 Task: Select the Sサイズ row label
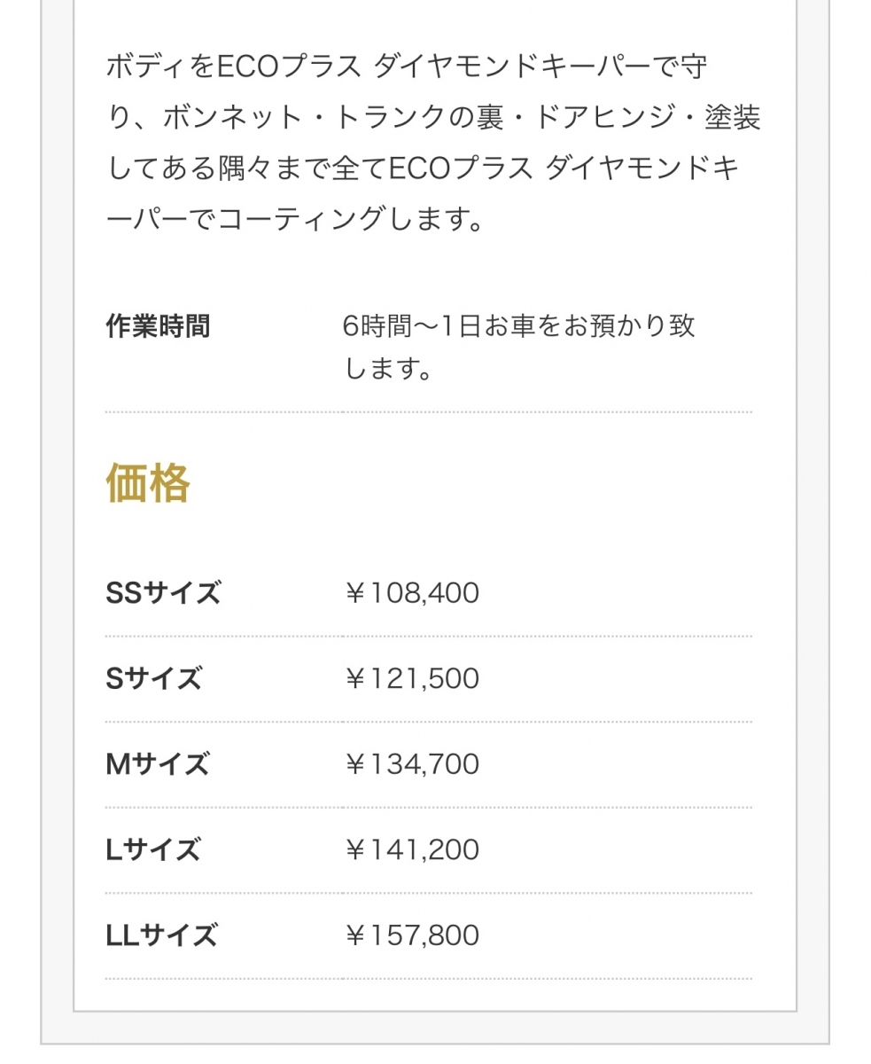coord(154,679)
